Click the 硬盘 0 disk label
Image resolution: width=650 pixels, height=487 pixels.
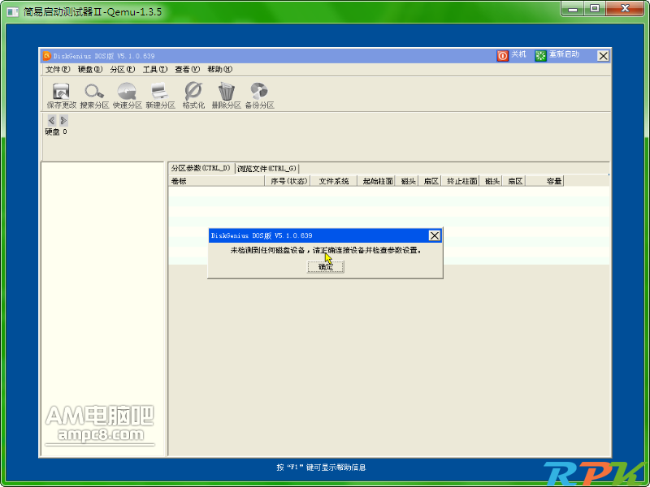(x=56, y=131)
